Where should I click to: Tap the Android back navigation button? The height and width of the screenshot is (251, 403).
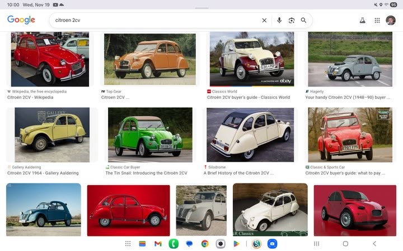pos(374,244)
